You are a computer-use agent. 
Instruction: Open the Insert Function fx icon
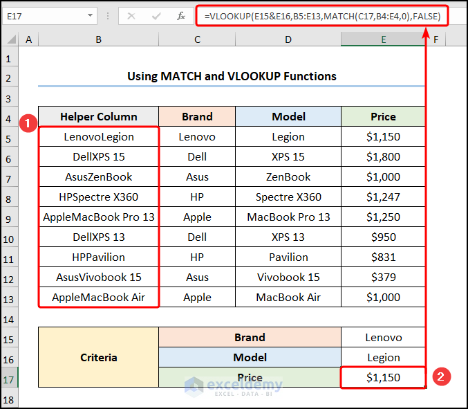[x=181, y=16]
